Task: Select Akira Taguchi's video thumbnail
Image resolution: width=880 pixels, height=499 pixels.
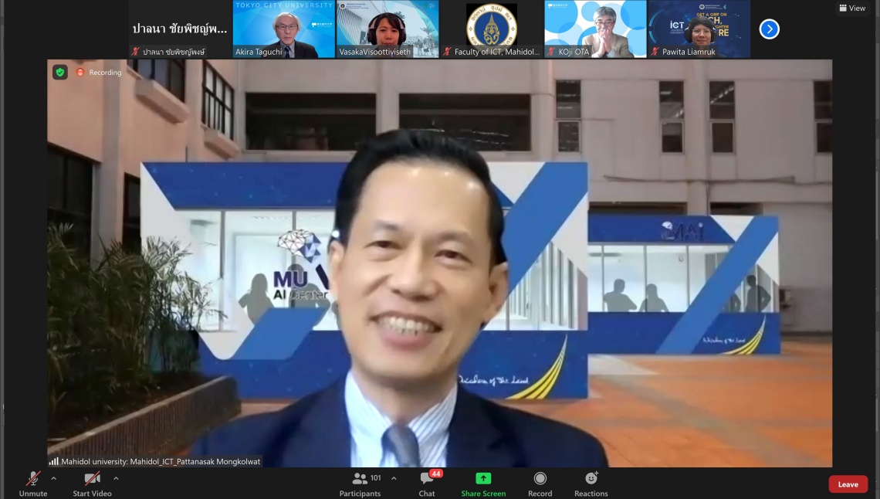Action: (283, 29)
